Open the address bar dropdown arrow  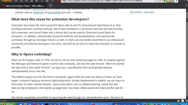click(x=176, y=1)
